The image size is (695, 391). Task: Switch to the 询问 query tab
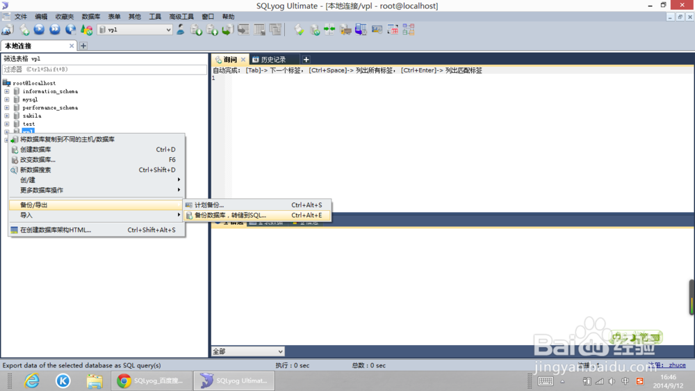(230, 59)
